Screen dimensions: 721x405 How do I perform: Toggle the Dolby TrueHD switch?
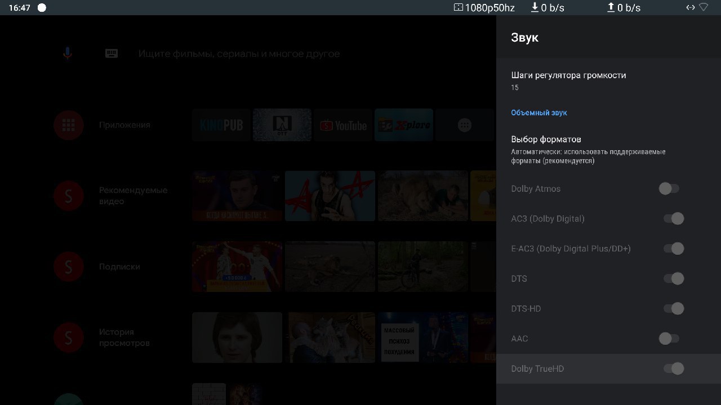point(674,368)
